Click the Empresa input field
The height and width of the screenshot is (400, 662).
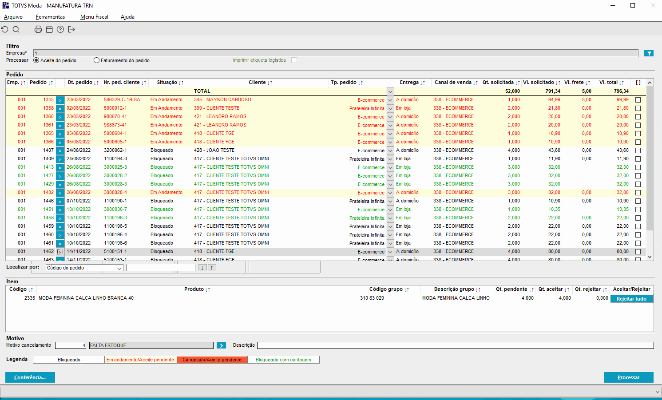(x=336, y=53)
